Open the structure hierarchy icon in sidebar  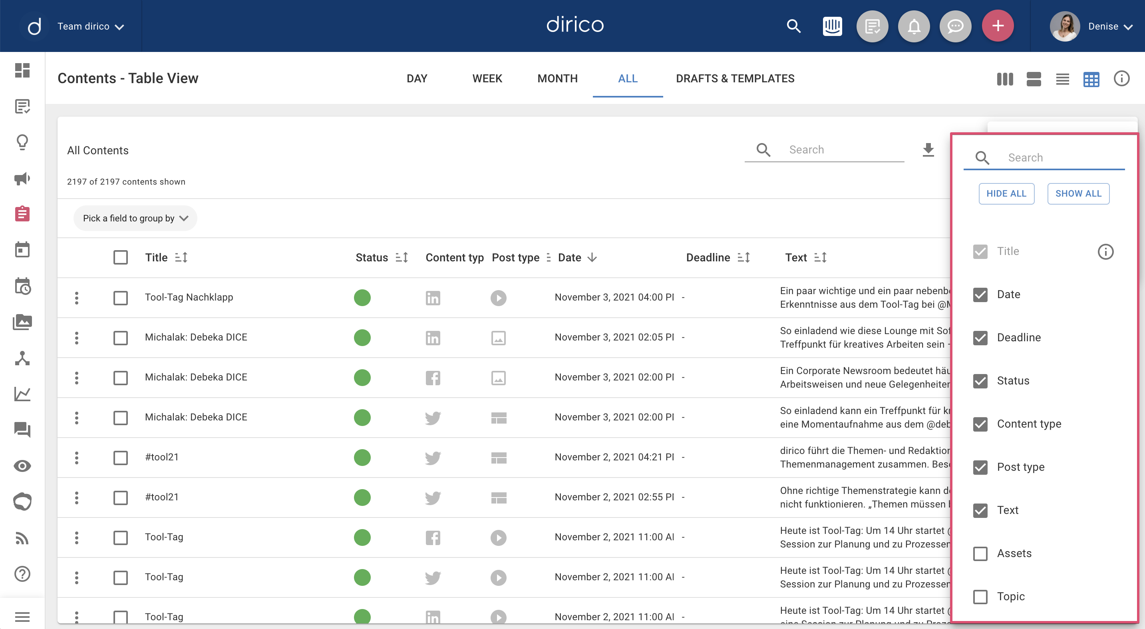[22, 358]
